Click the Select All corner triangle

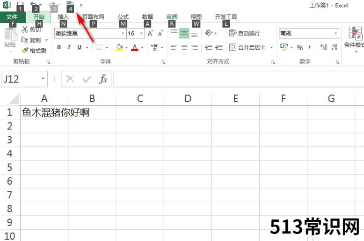(14, 99)
